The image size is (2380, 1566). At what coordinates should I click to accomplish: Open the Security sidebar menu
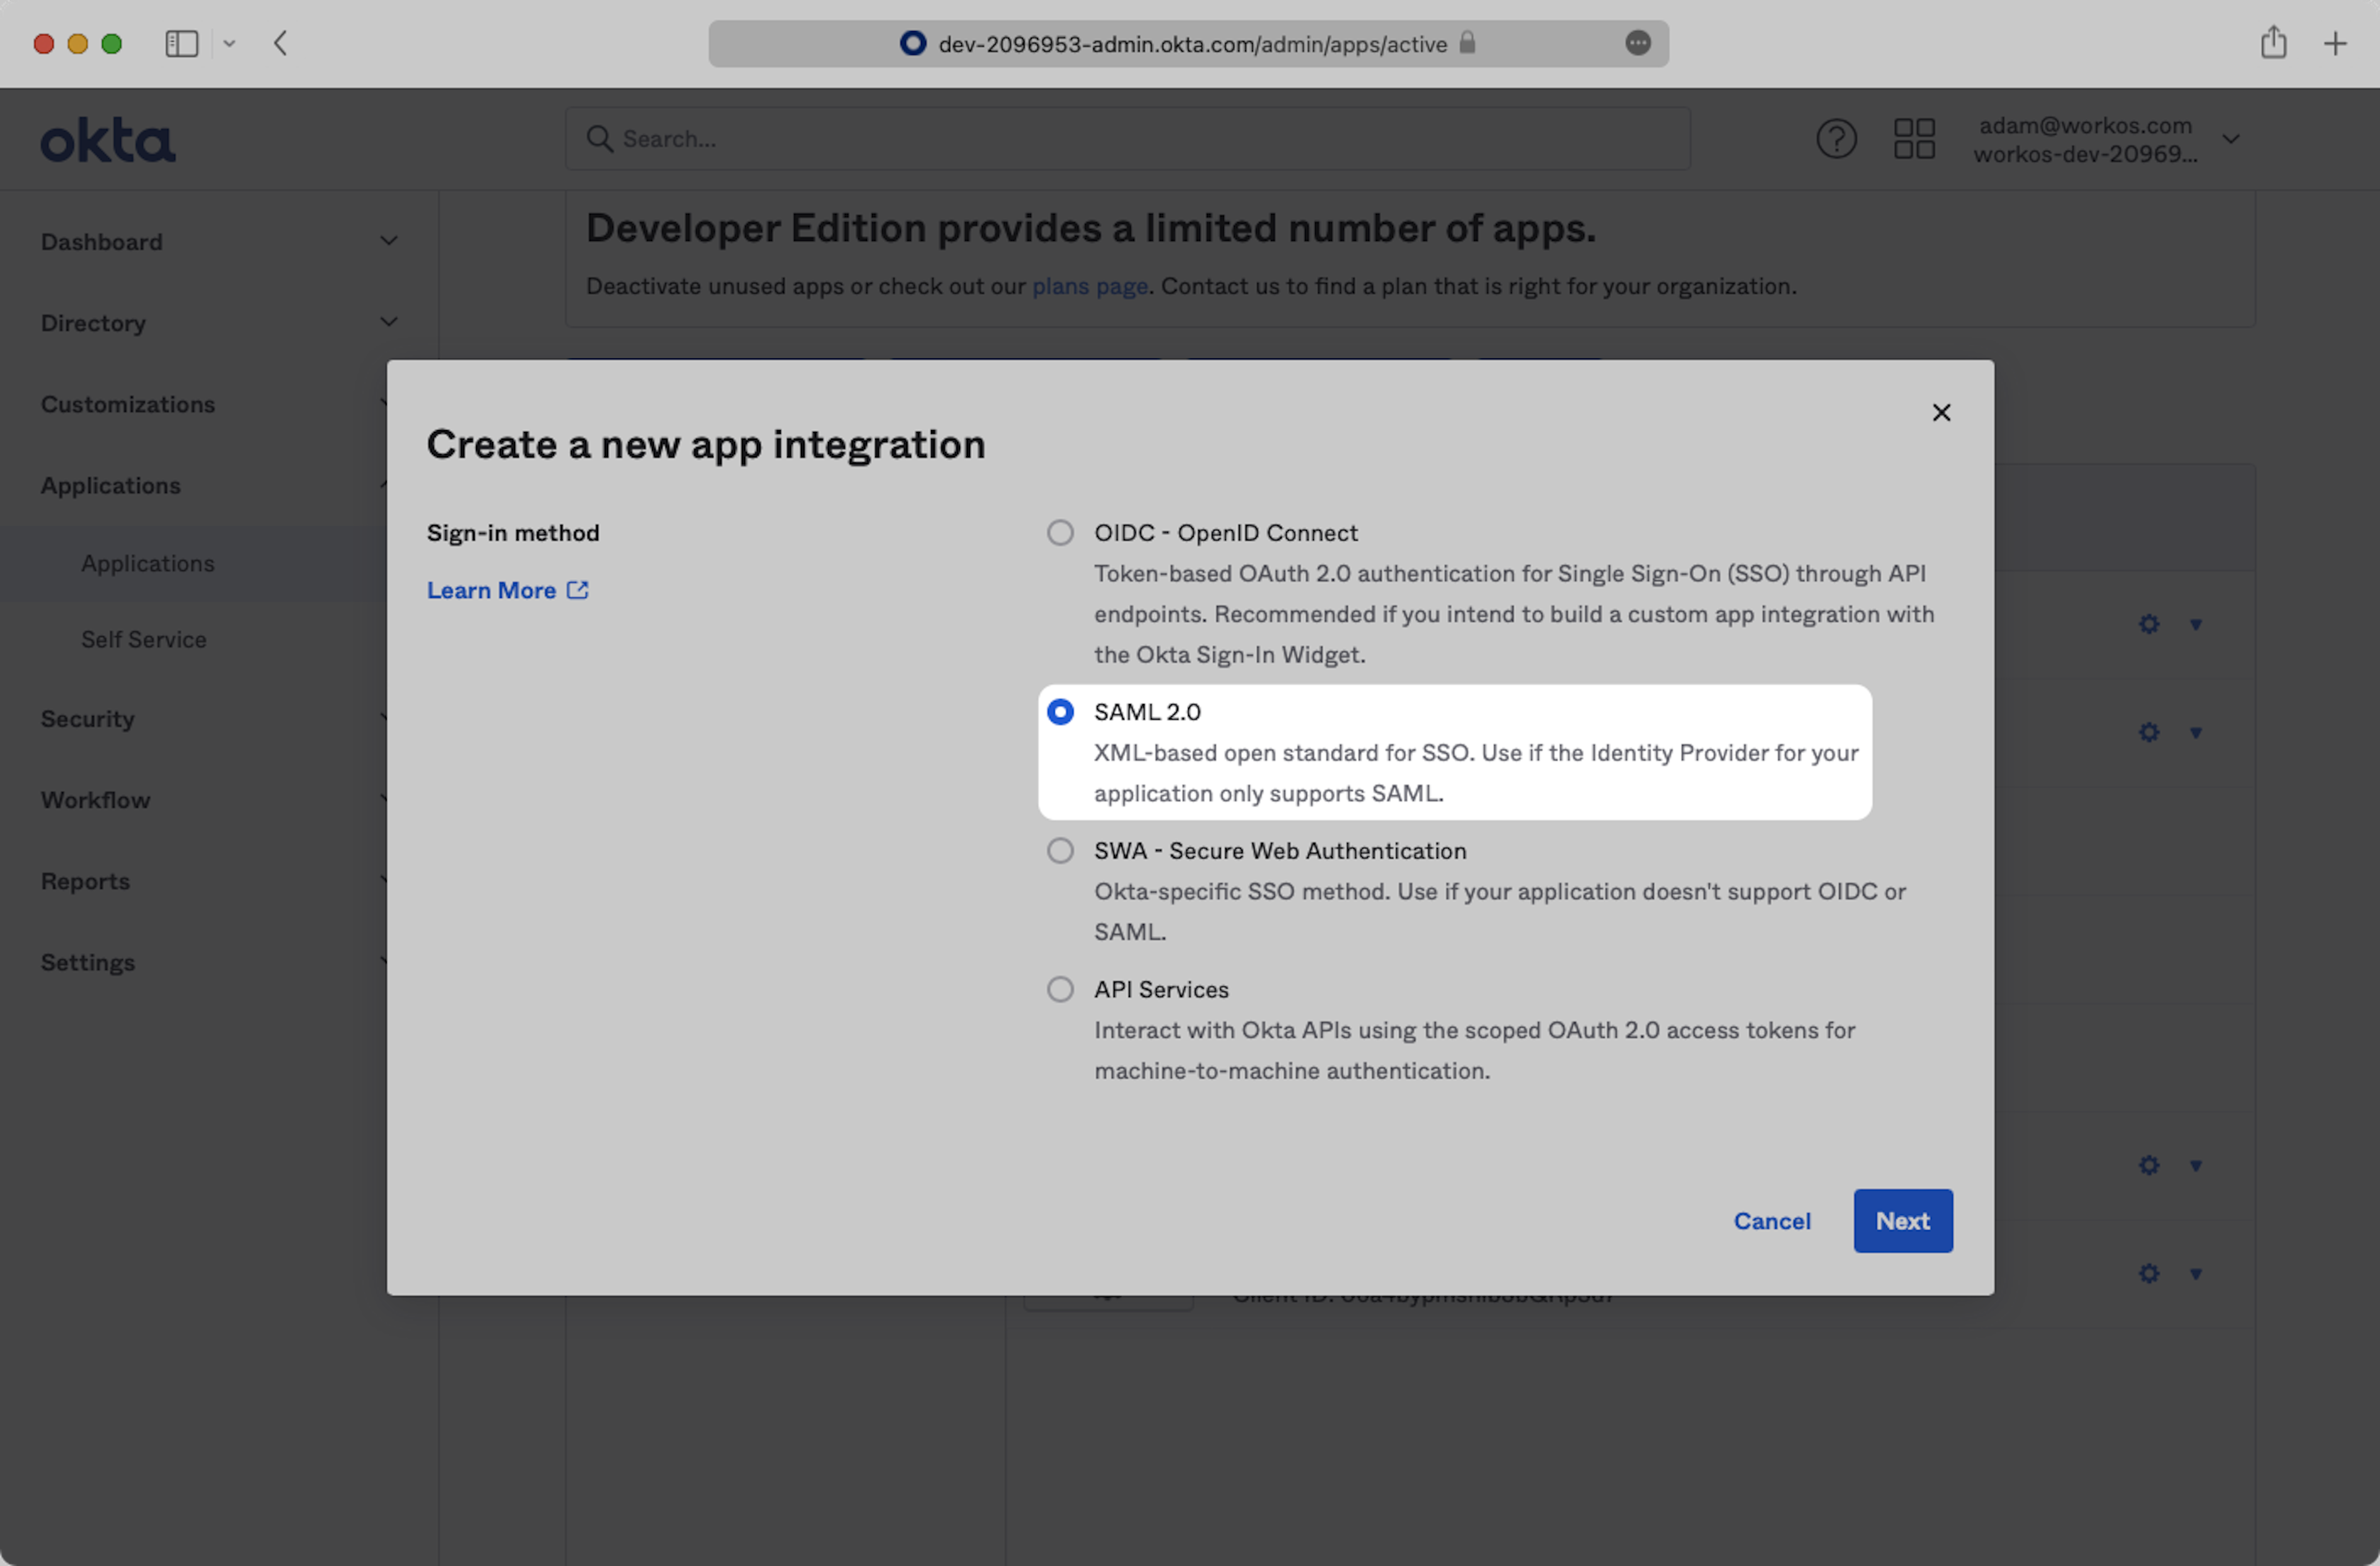point(88,719)
